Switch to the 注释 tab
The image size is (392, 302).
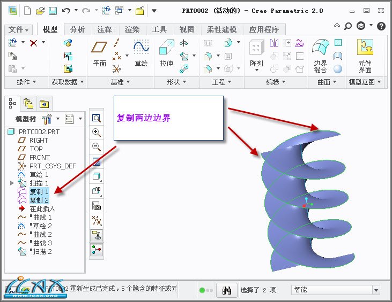[105, 29]
